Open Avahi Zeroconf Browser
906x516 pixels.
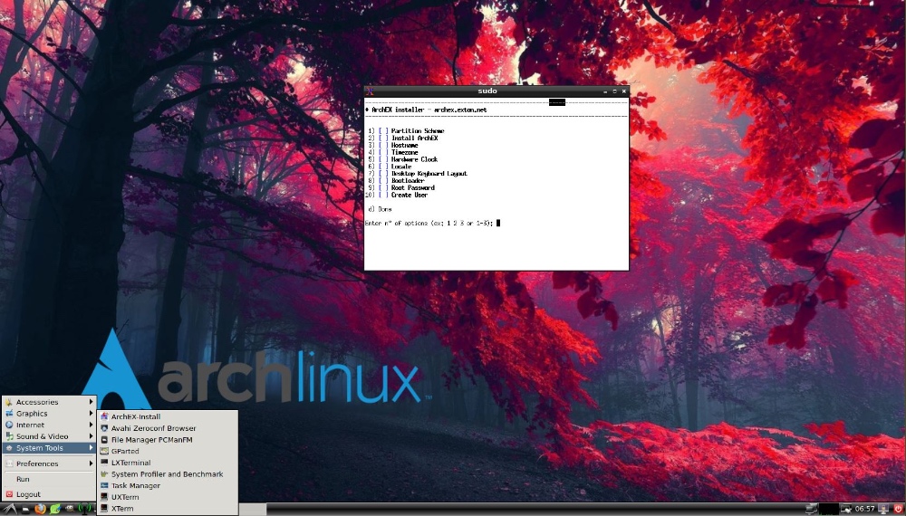click(153, 428)
